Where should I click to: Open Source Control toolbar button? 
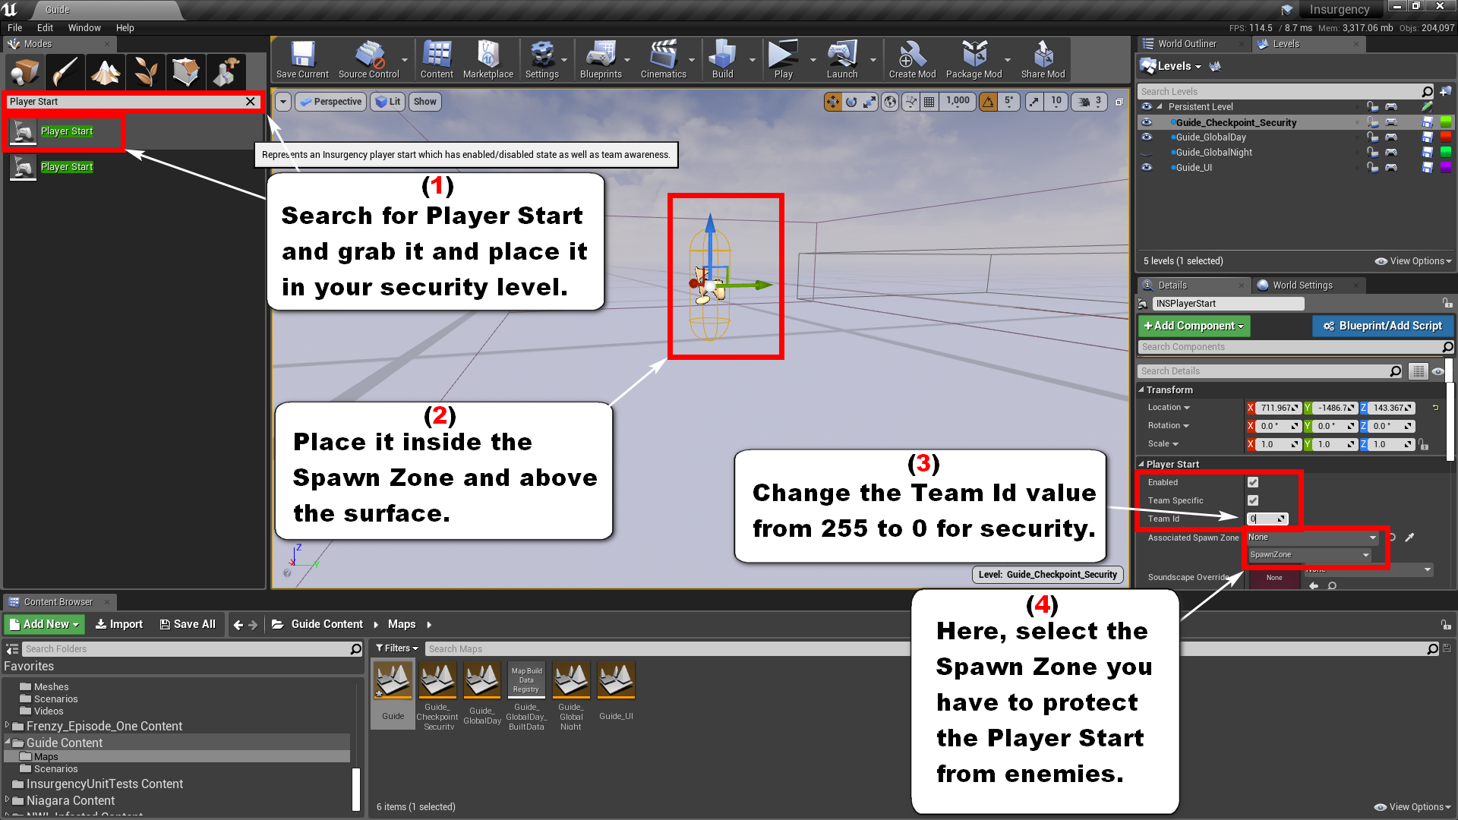368,59
